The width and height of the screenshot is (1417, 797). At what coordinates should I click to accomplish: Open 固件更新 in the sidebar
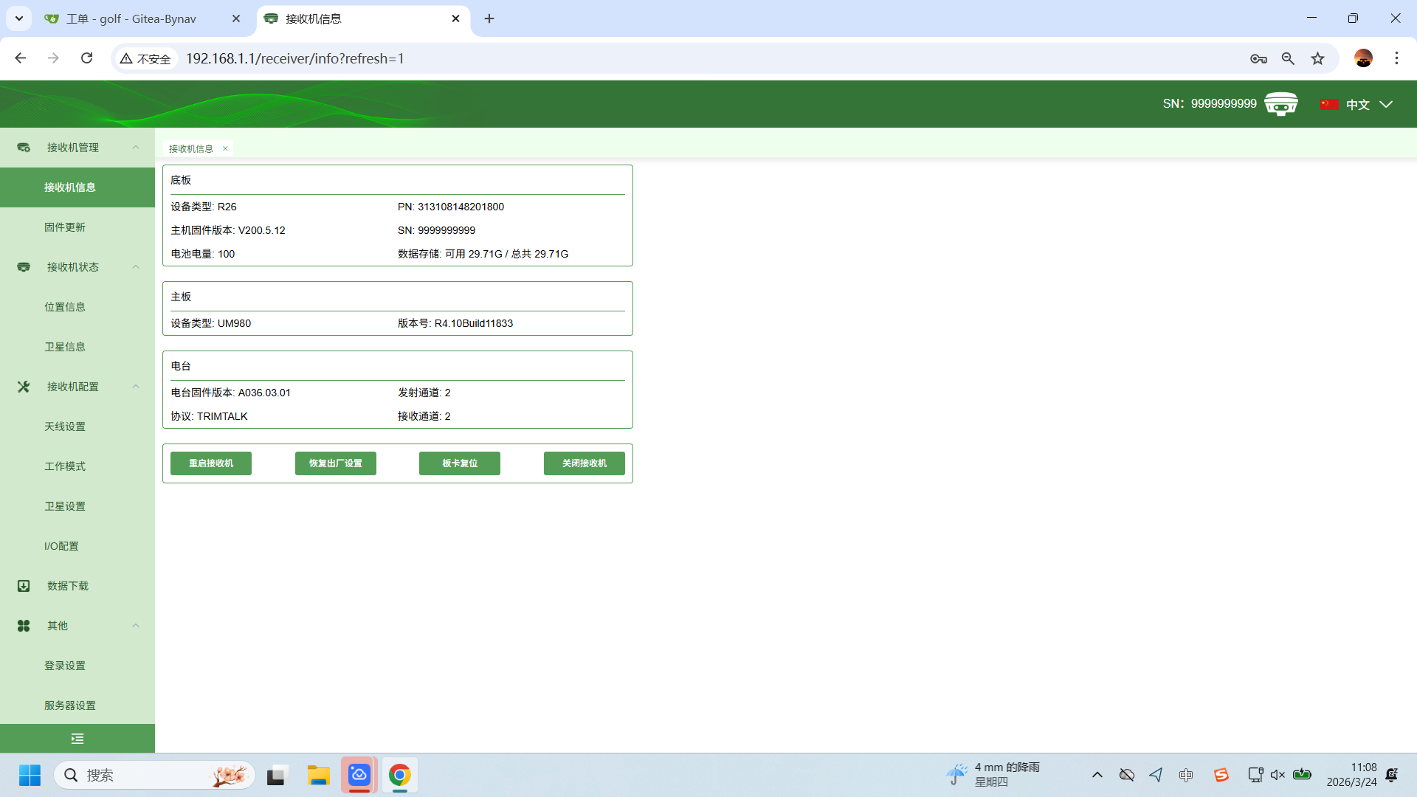click(77, 227)
